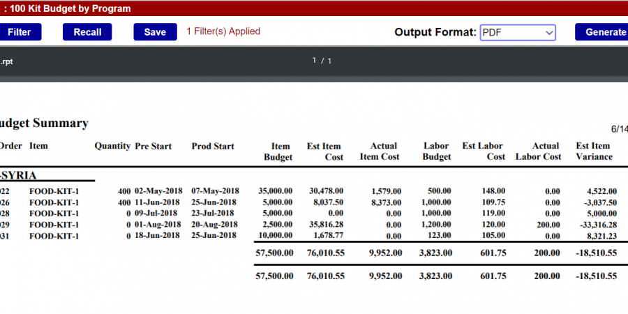The image size is (628, 314).
Task: Select pre start date 02-May-2018
Action: pyautogui.click(x=158, y=191)
